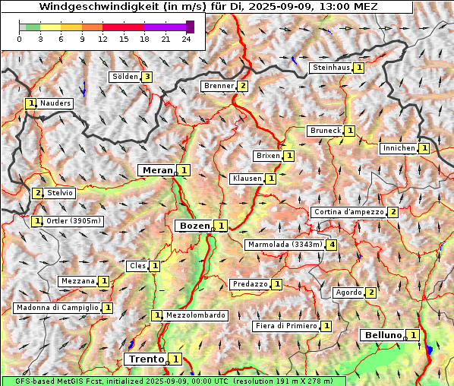Screen dimensions: 454x386
Task: Click the GFS-based MetGIS footer text
Action: pyautogui.click(x=174, y=381)
